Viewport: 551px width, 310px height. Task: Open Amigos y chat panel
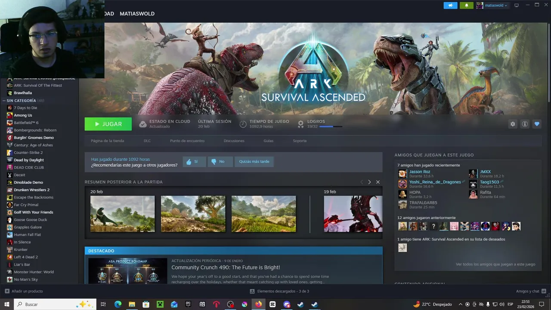(x=531, y=291)
